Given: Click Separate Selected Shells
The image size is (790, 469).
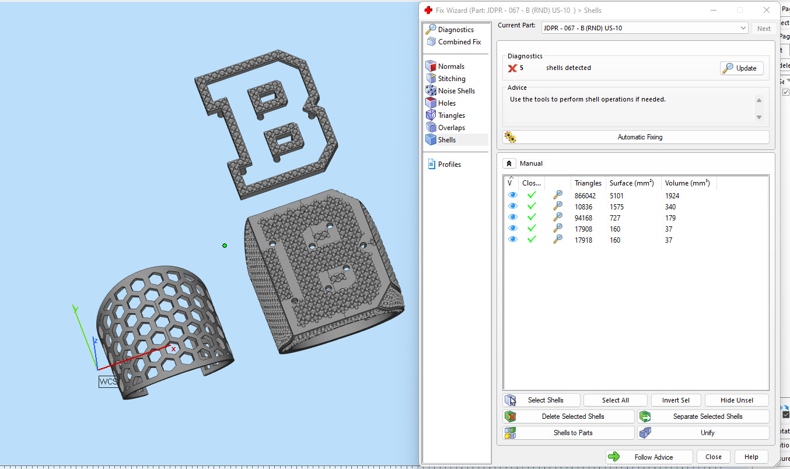Looking at the screenshot, I should (x=703, y=416).
